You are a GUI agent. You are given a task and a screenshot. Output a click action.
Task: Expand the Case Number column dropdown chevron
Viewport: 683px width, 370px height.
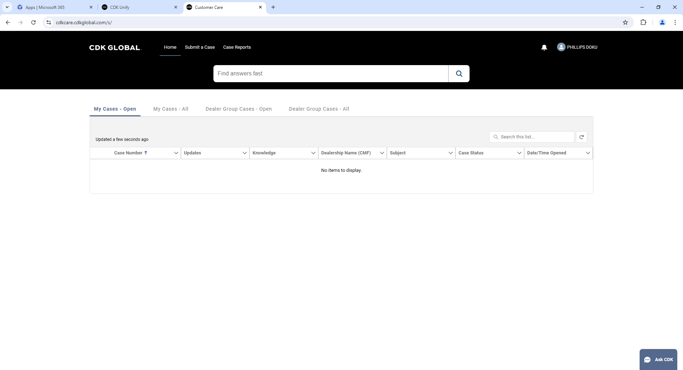pyautogui.click(x=176, y=153)
